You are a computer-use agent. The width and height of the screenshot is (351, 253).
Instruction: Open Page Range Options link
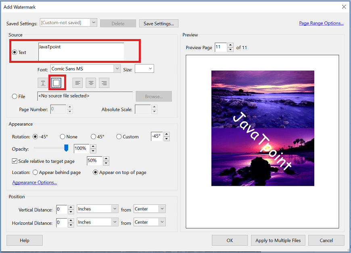click(x=321, y=23)
